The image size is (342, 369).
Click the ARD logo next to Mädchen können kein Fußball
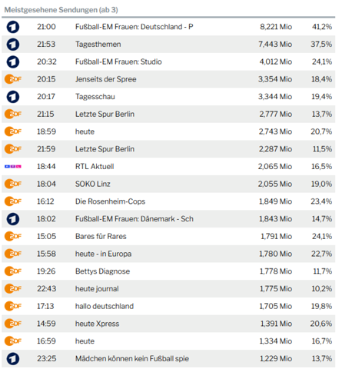(13, 359)
